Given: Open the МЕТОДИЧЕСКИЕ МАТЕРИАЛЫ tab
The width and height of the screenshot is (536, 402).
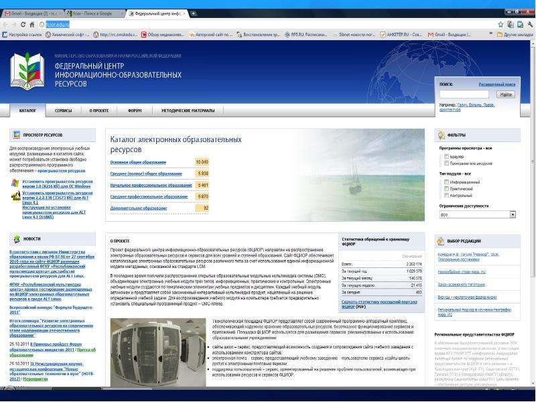Looking at the screenshot, I should pos(188,111).
